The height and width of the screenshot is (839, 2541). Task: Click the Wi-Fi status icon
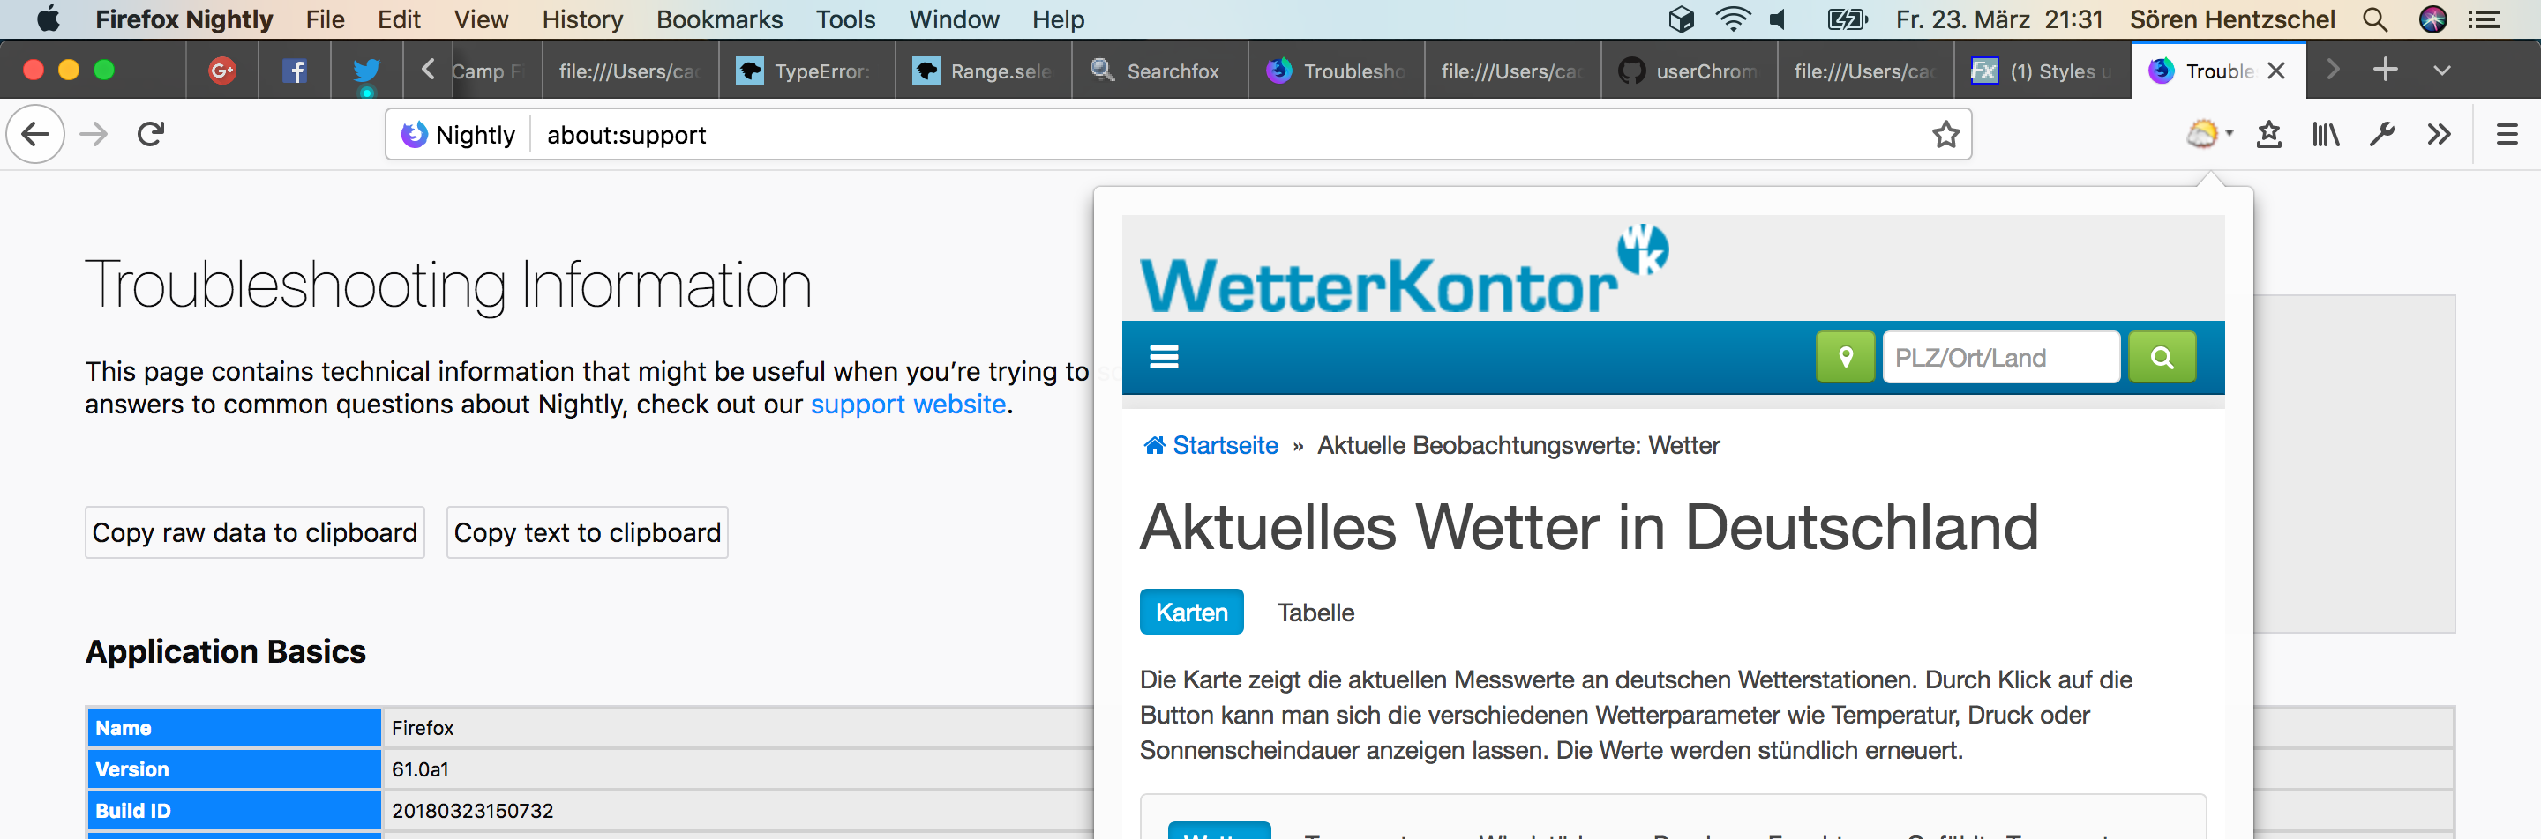tap(1732, 19)
